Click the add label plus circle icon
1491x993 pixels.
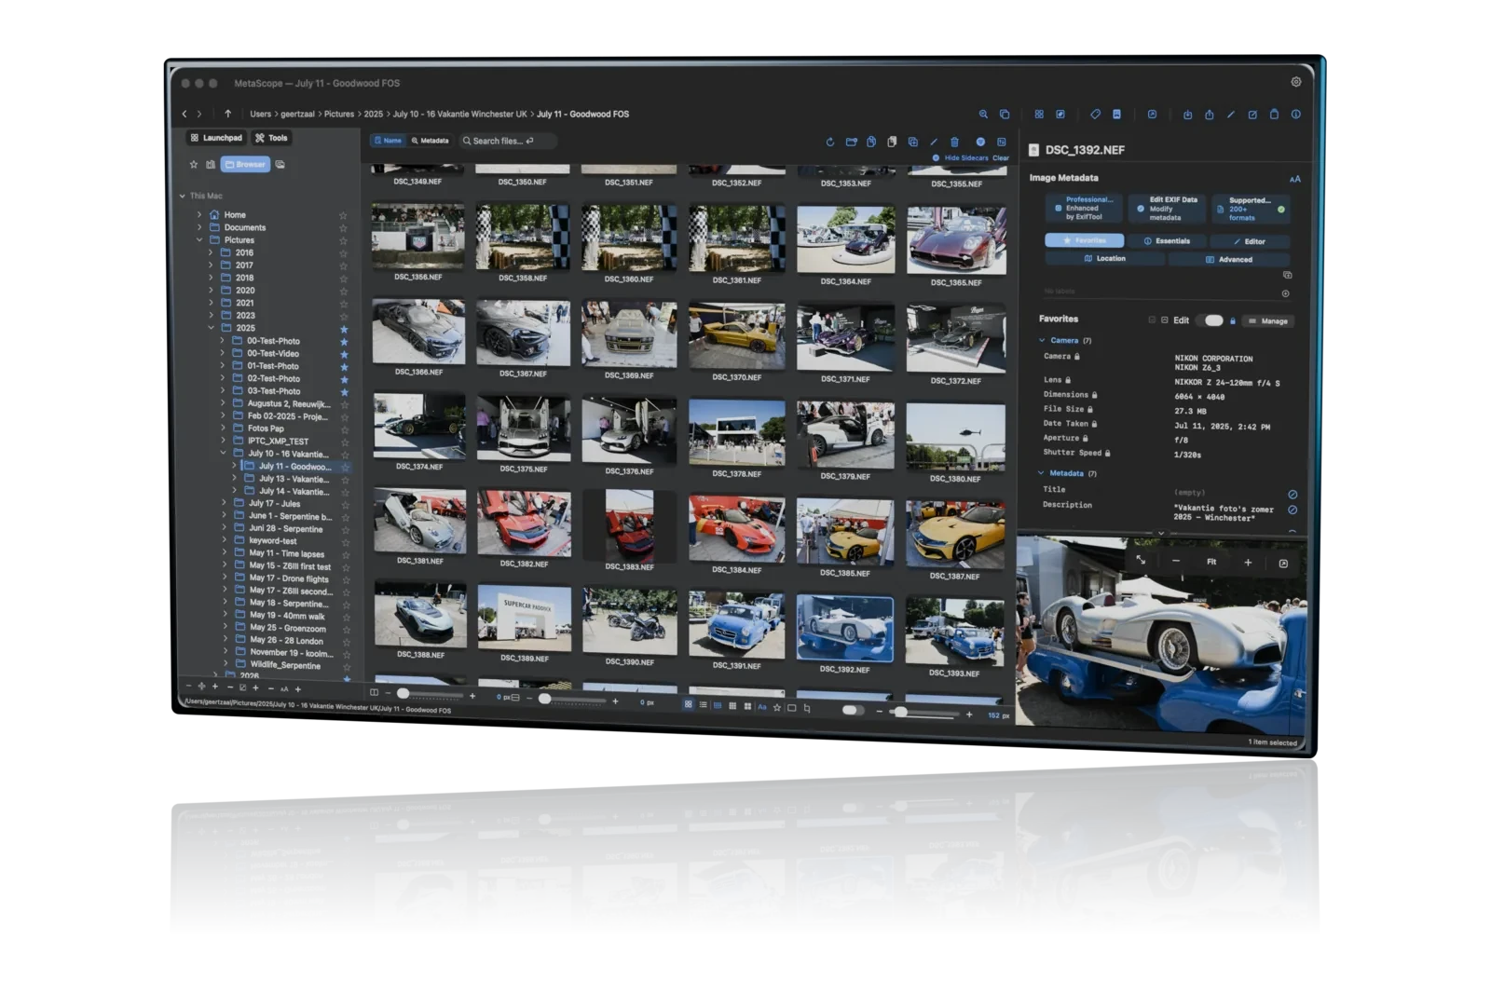tap(1285, 293)
